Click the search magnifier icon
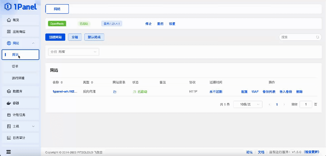Viewport: 326px width, 156px height. tap(318, 37)
